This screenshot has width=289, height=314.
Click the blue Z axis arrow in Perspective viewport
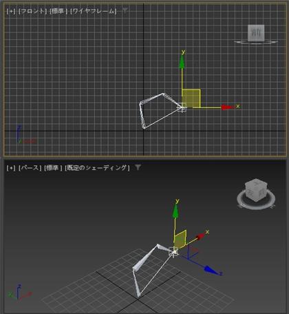click(x=211, y=270)
